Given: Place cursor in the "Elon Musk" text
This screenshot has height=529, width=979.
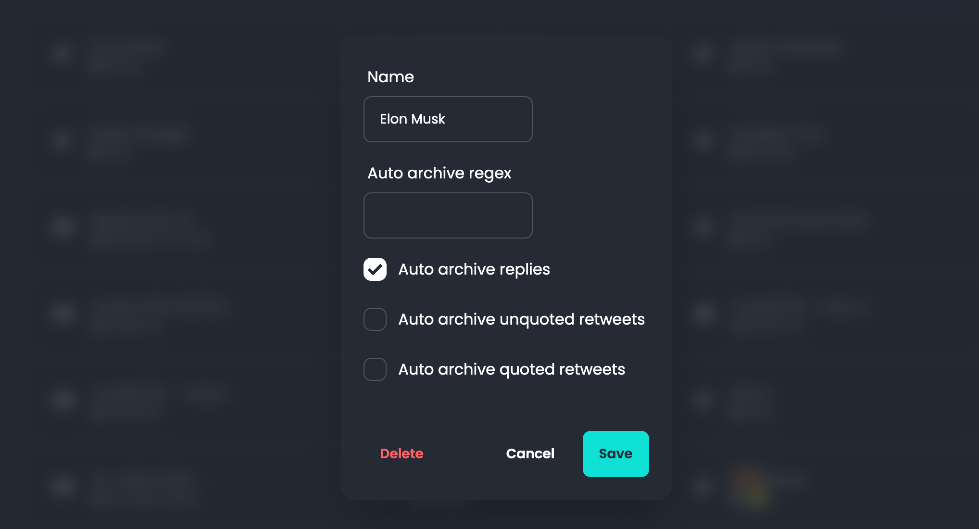Looking at the screenshot, I should pyautogui.click(x=413, y=119).
